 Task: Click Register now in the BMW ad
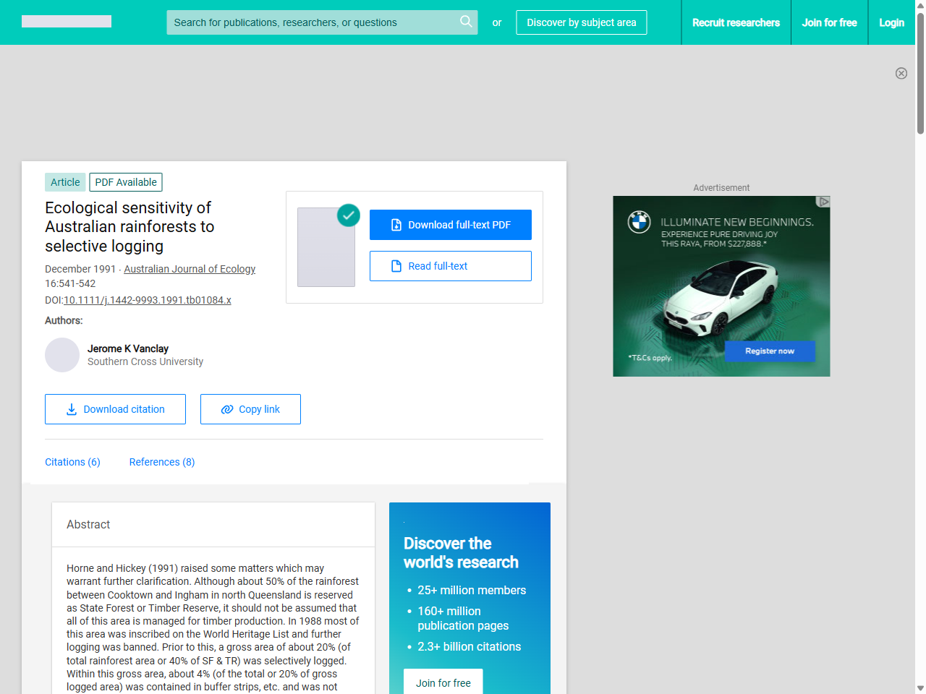click(769, 351)
